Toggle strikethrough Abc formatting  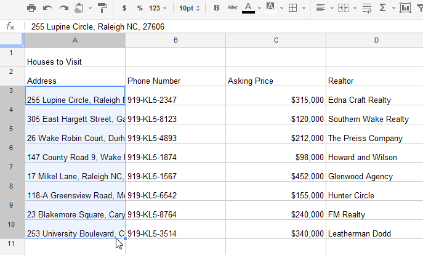(x=233, y=7)
